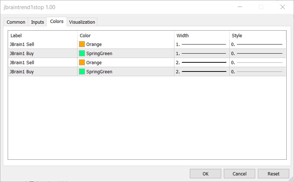Click the orange swatch in third row
Image resolution: width=294 pixels, height=182 pixels.
tap(82, 62)
